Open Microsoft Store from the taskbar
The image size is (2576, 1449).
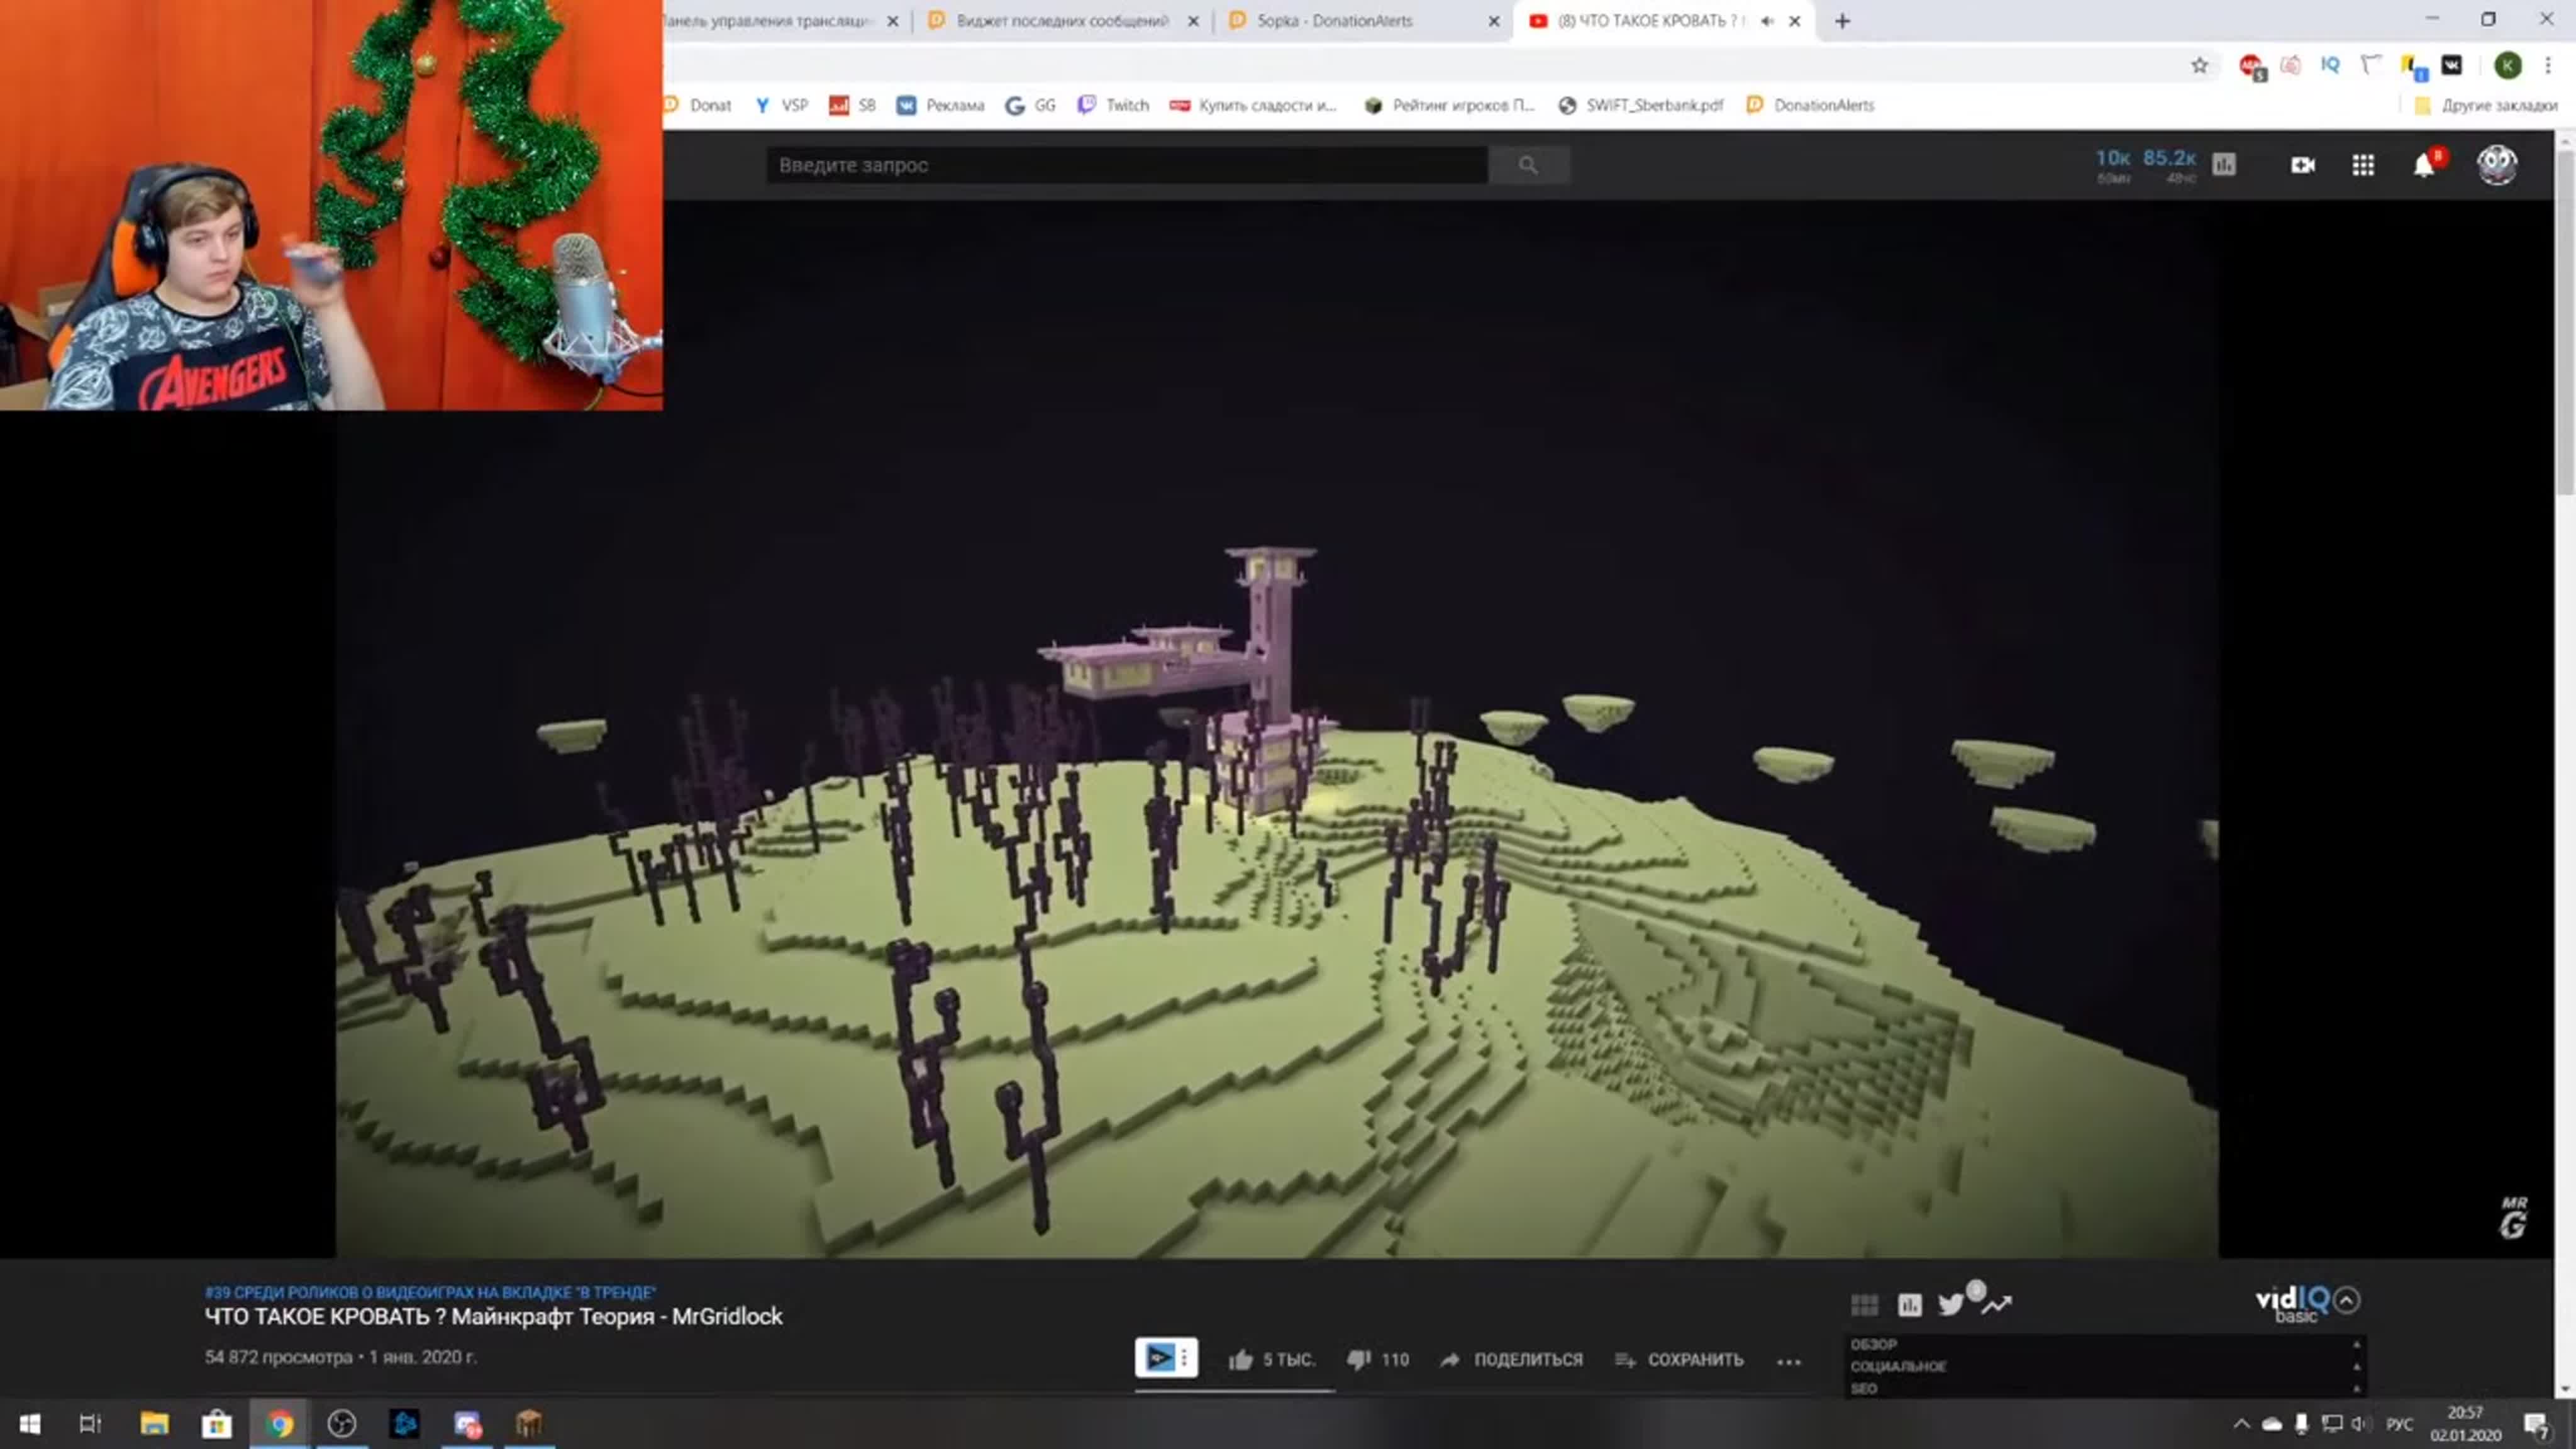(216, 1423)
